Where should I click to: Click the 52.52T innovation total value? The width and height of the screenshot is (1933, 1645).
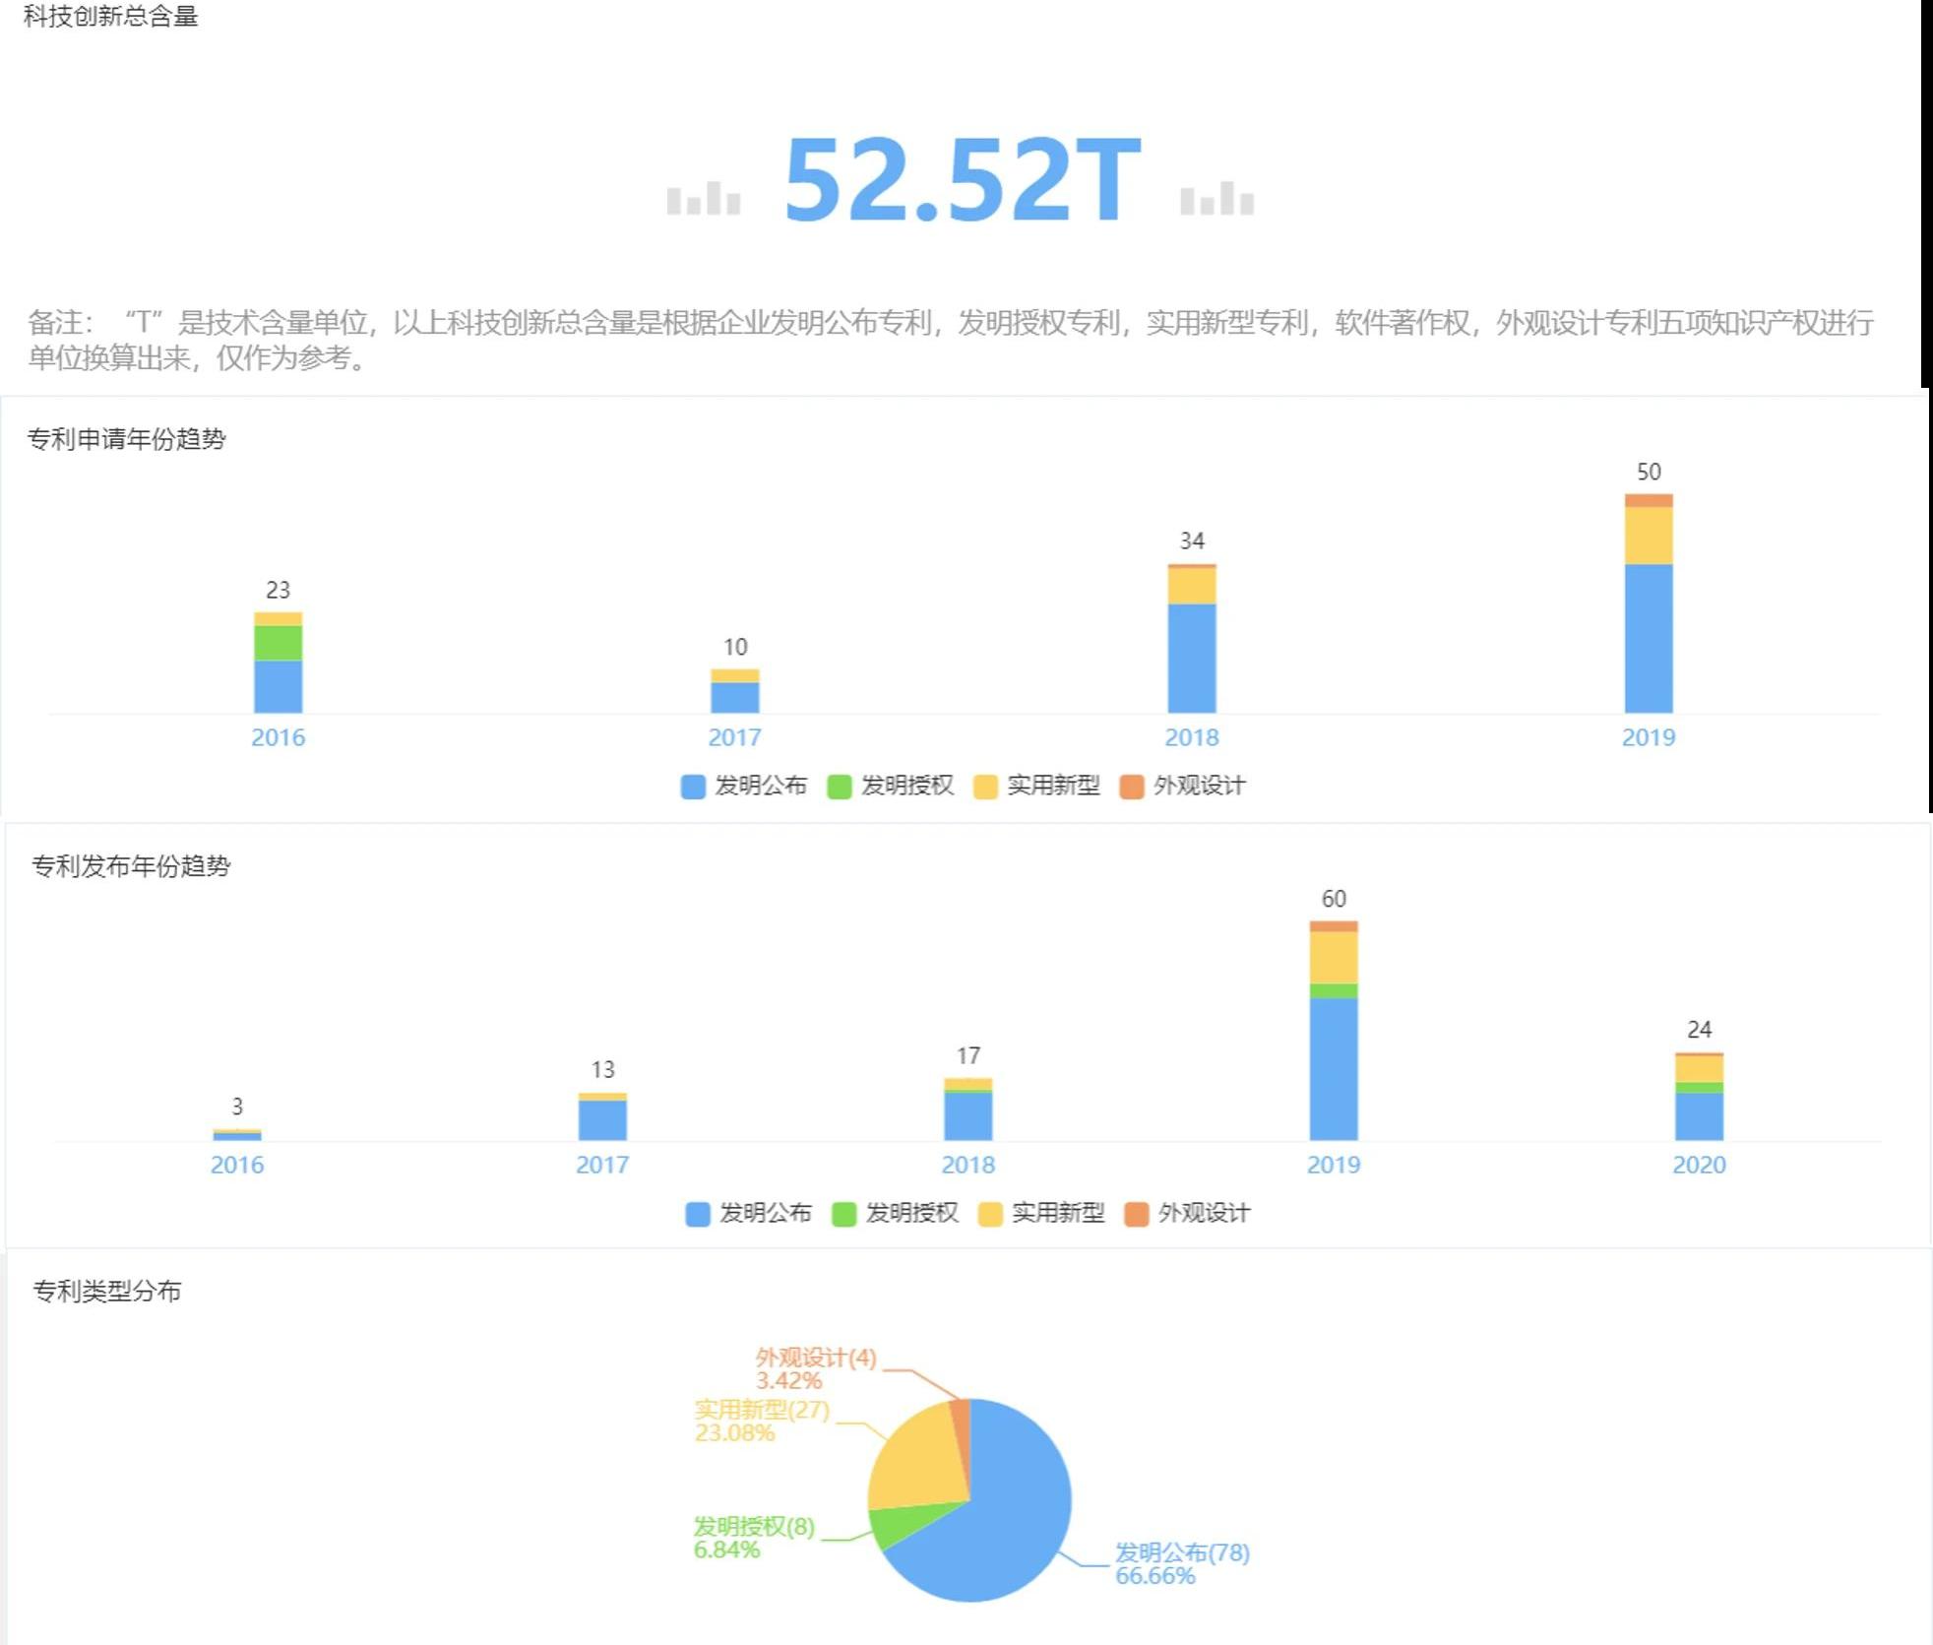click(962, 179)
